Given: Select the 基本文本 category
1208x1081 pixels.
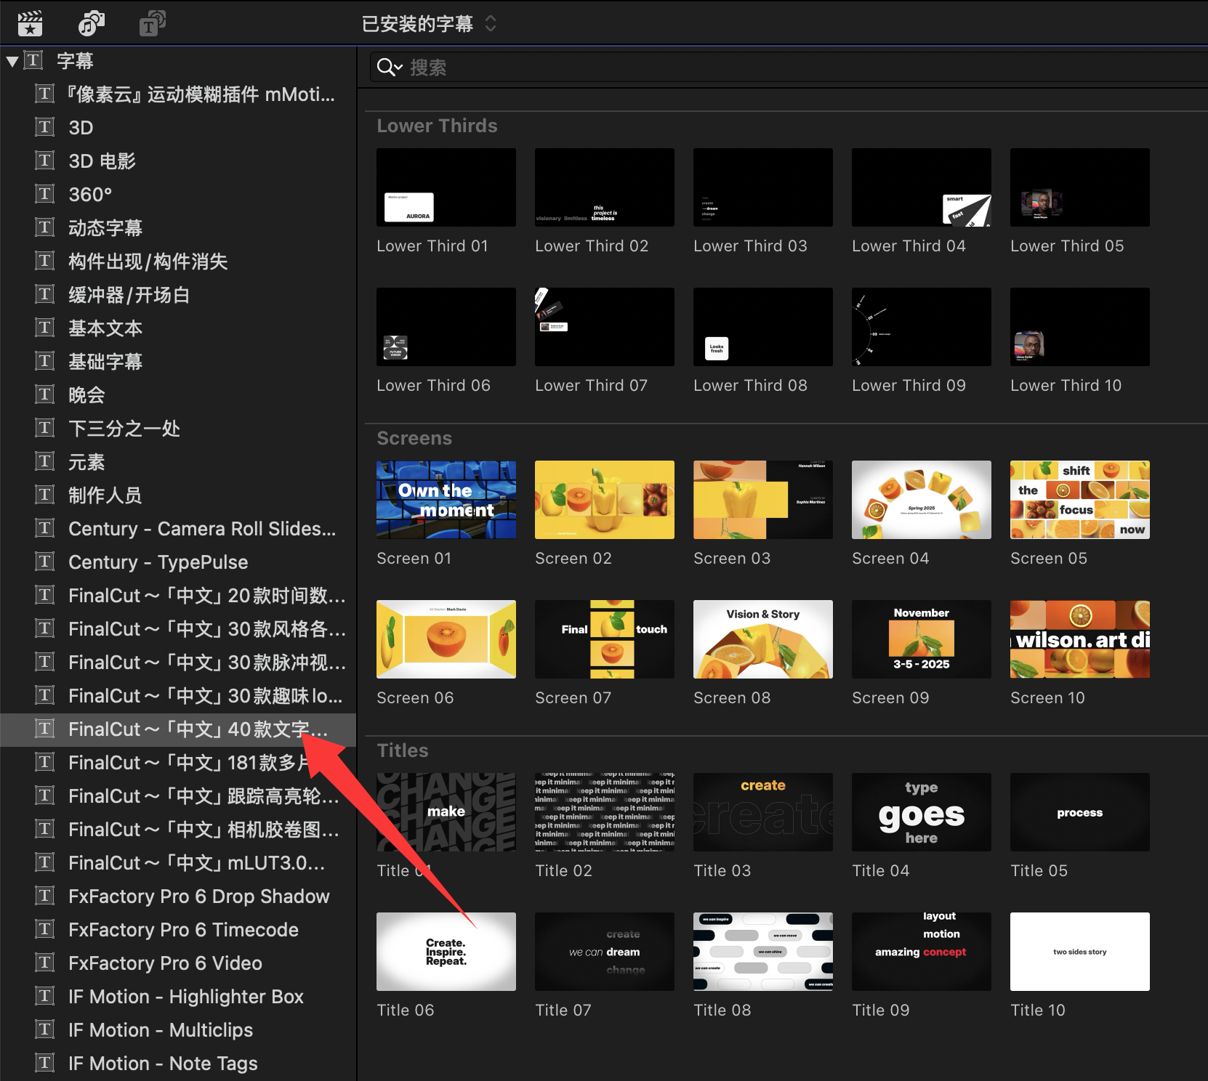Looking at the screenshot, I should coord(105,328).
